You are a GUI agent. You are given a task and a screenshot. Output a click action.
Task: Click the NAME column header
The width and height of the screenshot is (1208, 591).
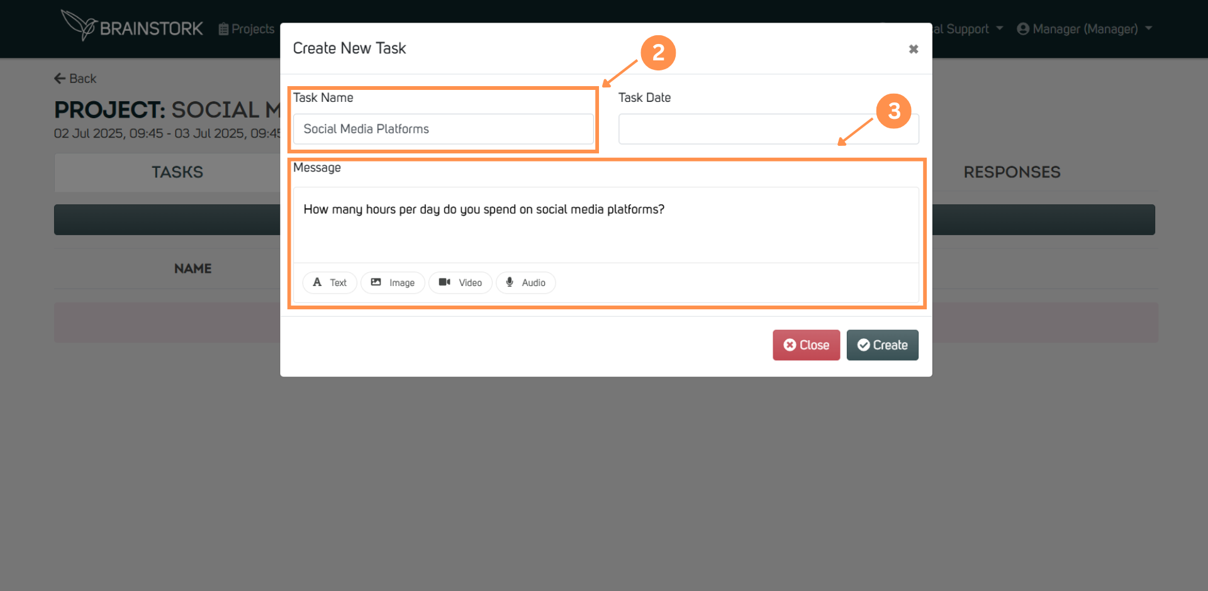click(x=193, y=268)
